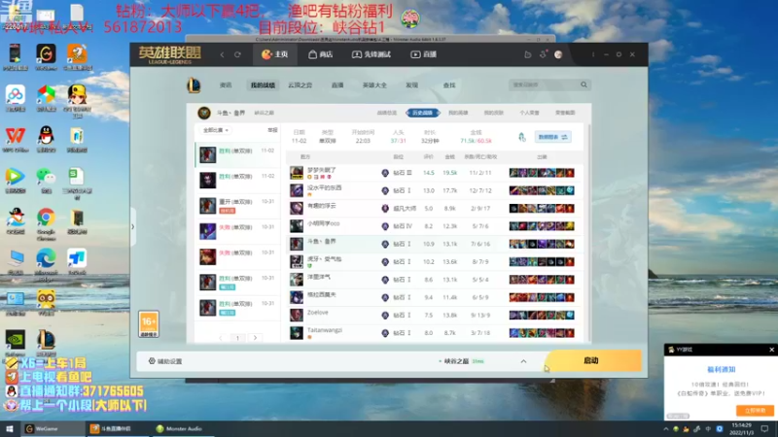Expand the collapsed side panel arrow on the client's left edge

tap(132, 227)
